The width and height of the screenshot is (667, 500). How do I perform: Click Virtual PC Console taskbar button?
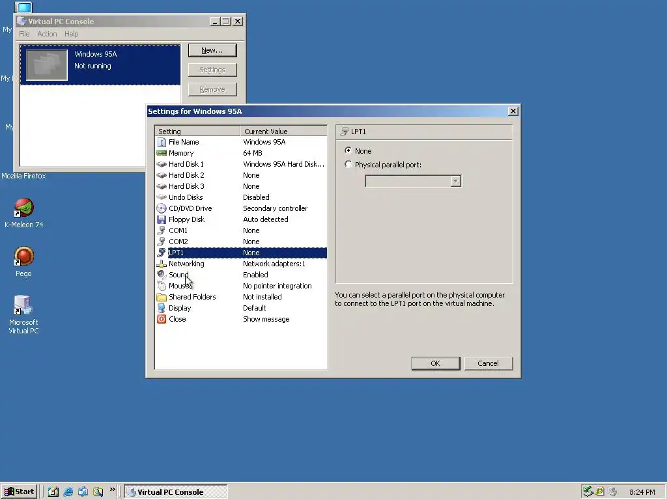(x=176, y=492)
